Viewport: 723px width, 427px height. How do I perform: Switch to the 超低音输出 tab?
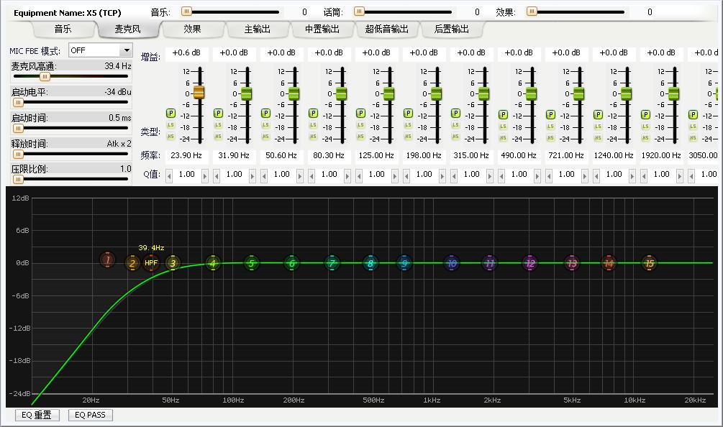coord(388,29)
